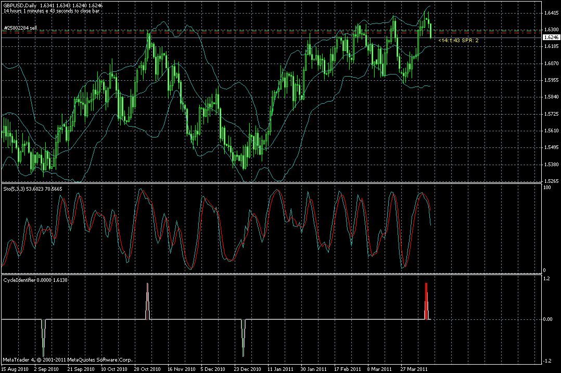Click the "1.5610" price axis label
This screenshot has height=373, width=561.
coord(551,131)
